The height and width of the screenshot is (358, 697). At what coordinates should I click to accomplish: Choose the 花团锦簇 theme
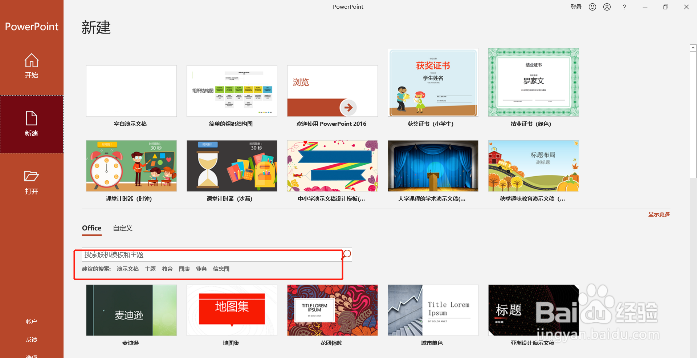pos(333,310)
